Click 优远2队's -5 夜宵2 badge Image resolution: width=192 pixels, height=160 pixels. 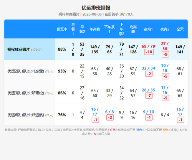coord(166,76)
